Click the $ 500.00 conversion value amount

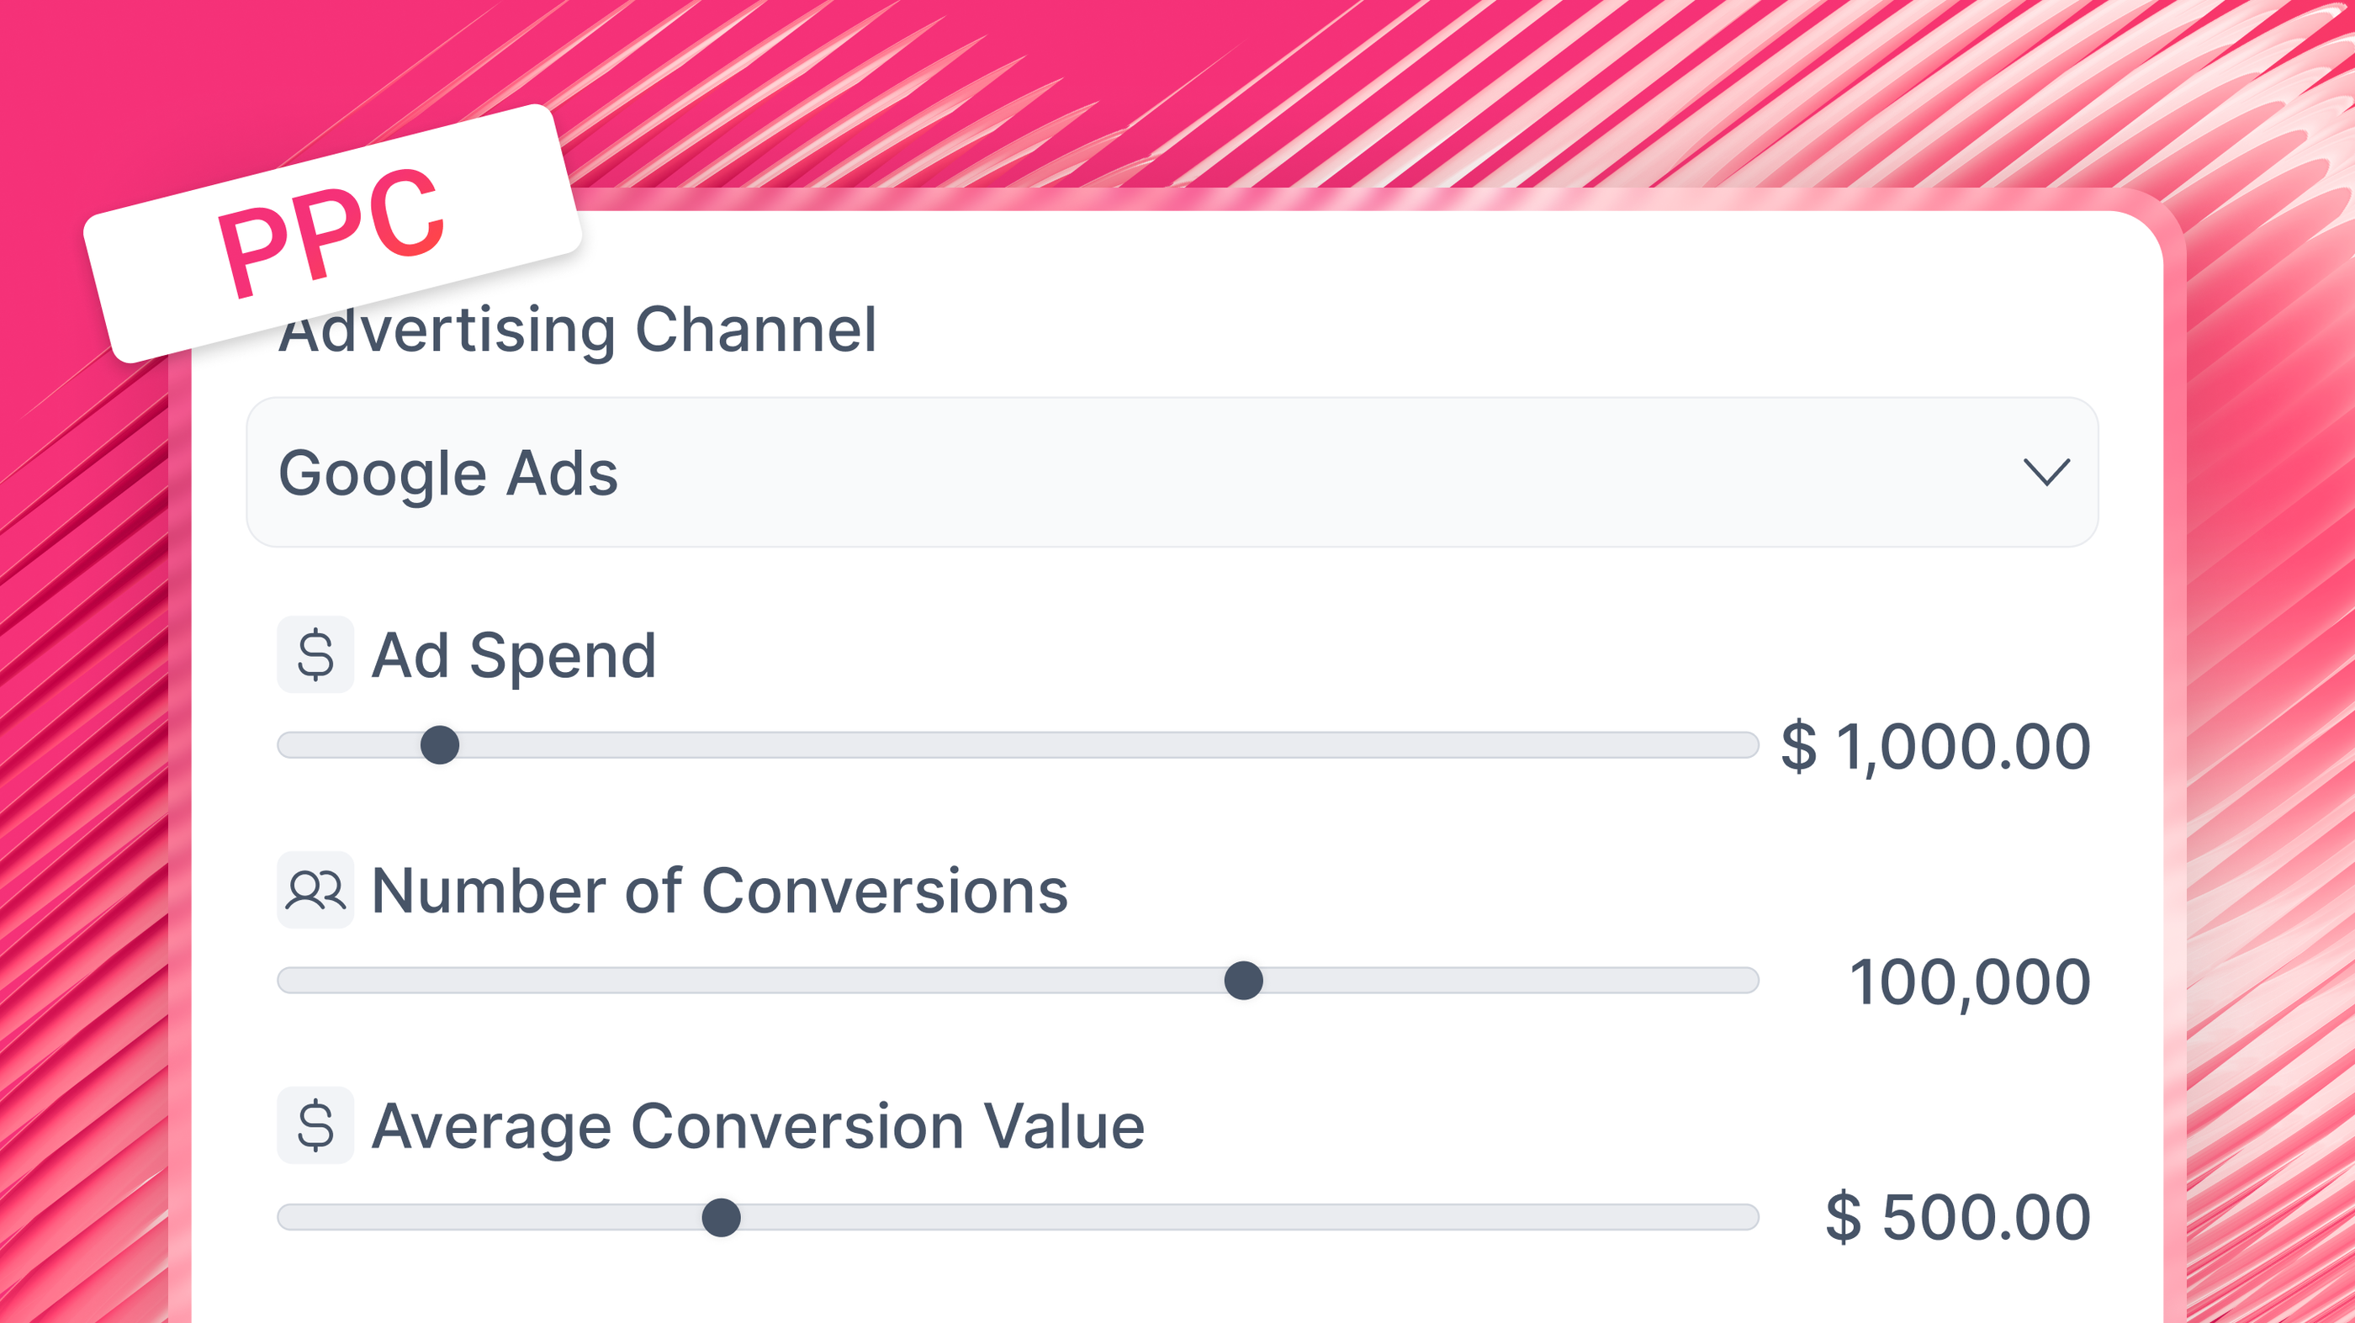pos(1957,1218)
